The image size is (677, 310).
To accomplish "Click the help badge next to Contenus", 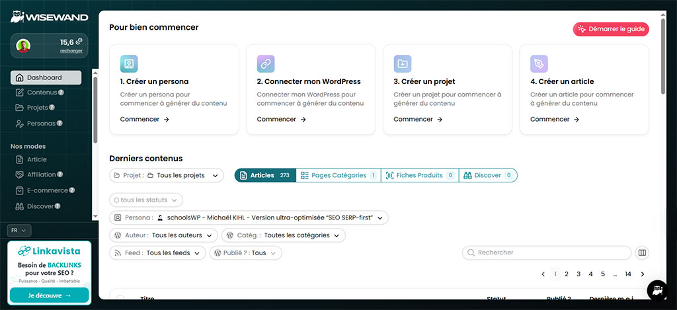I will click(61, 93).
